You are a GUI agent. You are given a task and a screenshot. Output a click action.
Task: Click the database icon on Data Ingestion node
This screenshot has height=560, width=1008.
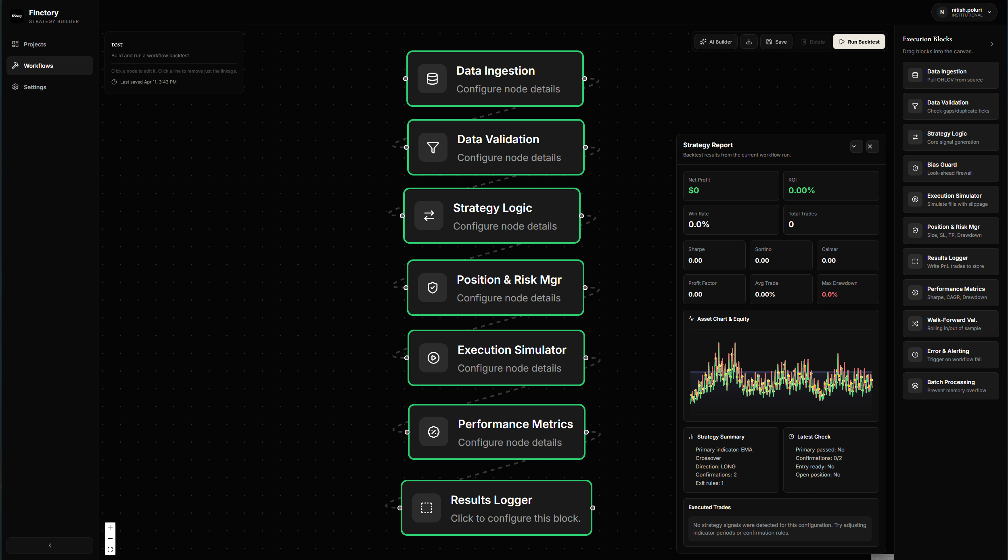432,79
